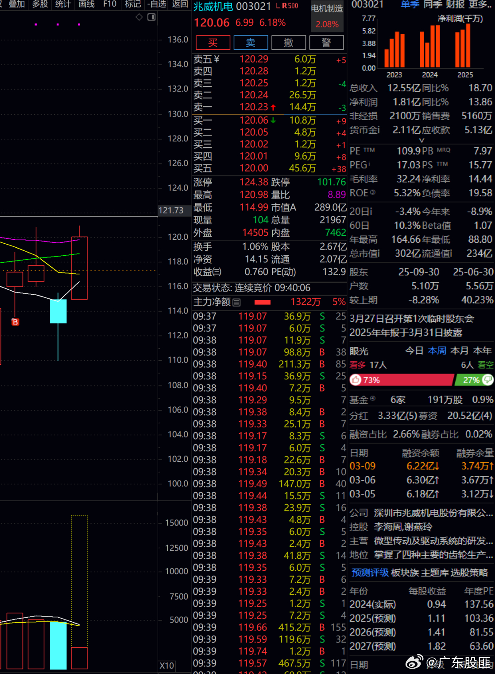Open the 主力净额 detail list icon
The image size is (495, 674).
tap(236, 302)
